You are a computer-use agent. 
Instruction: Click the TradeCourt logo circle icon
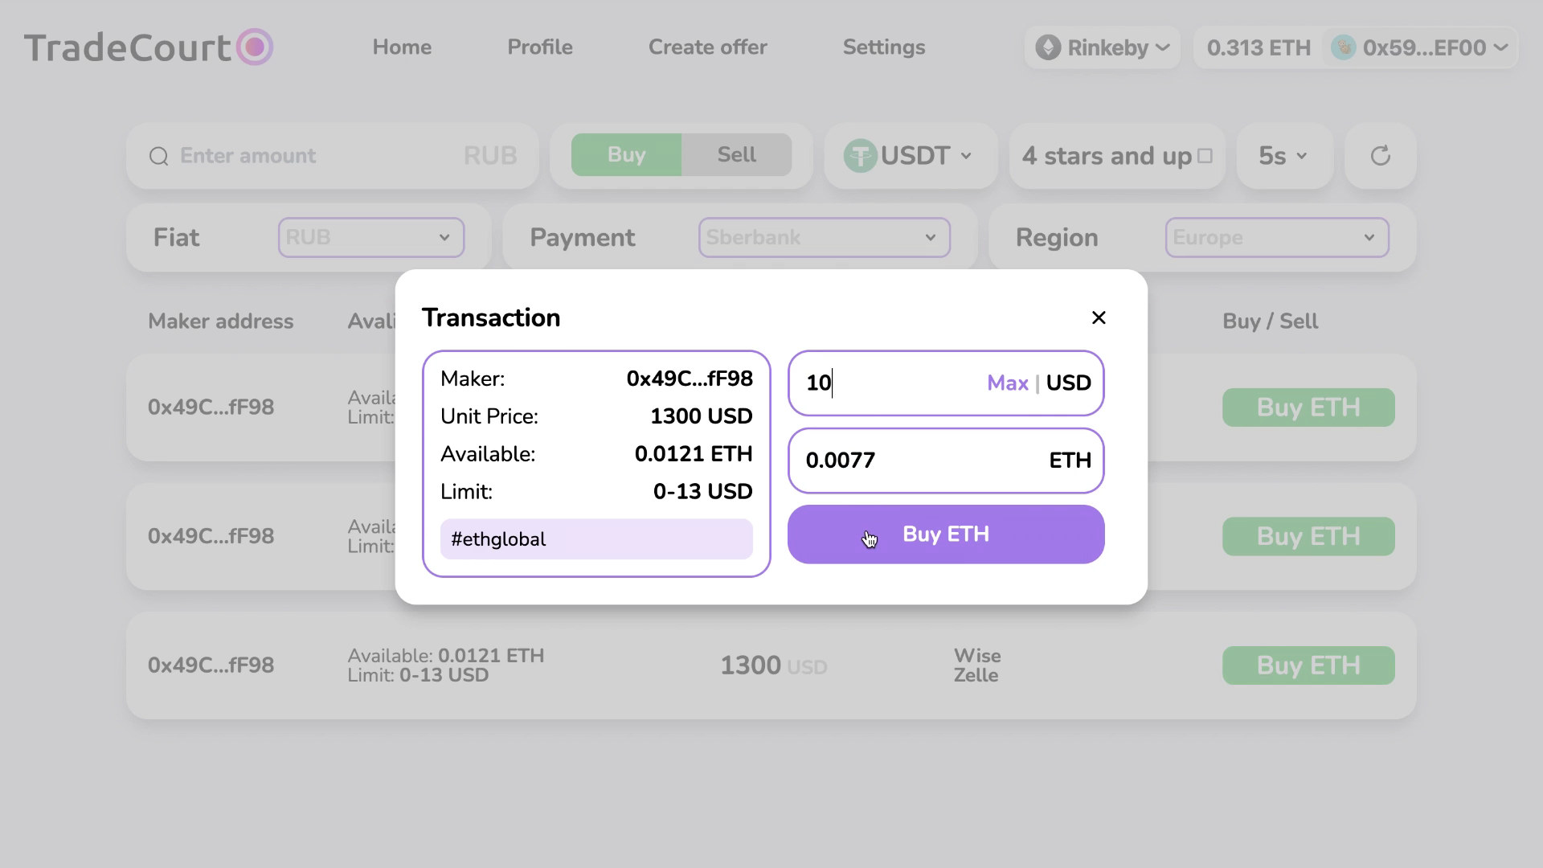[255, 47]
